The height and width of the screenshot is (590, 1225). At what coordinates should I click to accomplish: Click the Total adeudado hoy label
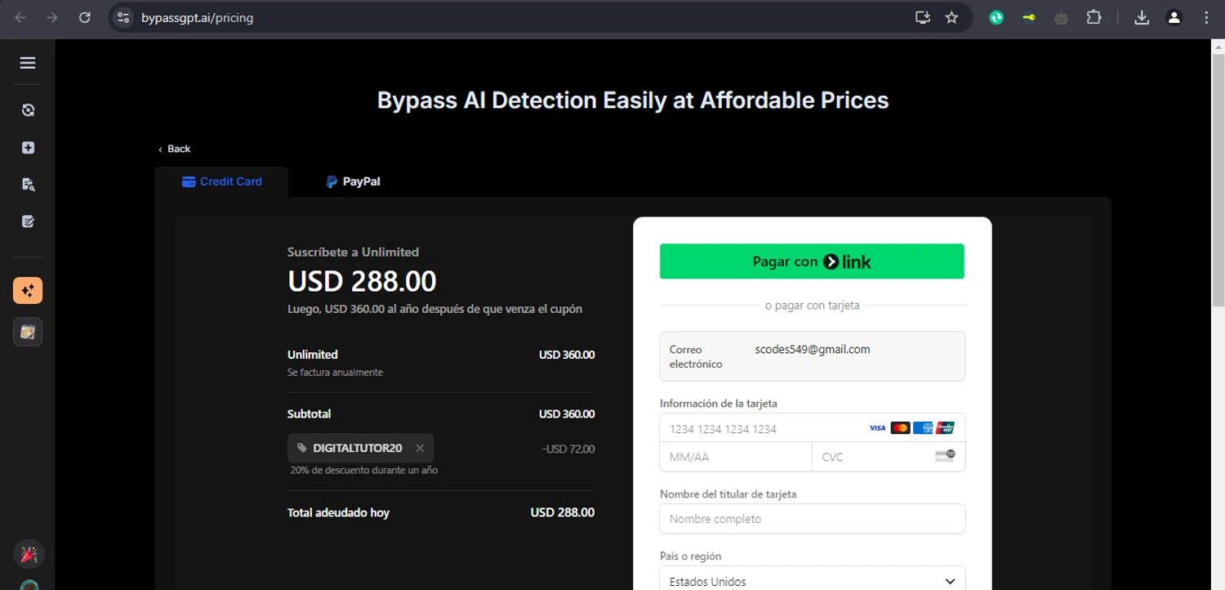coord(338,512)
